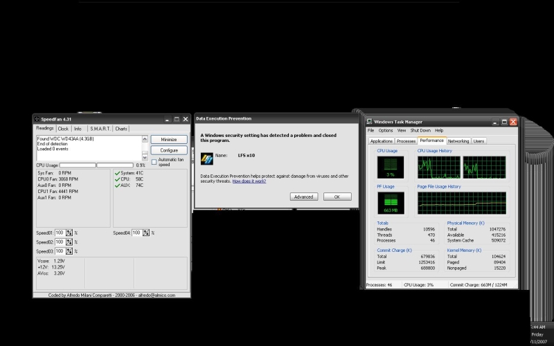Switch to the Users tab in Task Manager
554x346 pixels.
(479, 141)
